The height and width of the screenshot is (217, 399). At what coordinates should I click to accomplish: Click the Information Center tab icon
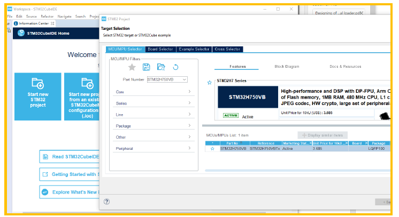pos(16,23)
